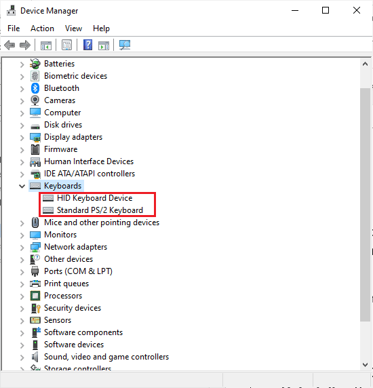Select the Disk drives label
The image size is (373, 388).
(63, 125)
